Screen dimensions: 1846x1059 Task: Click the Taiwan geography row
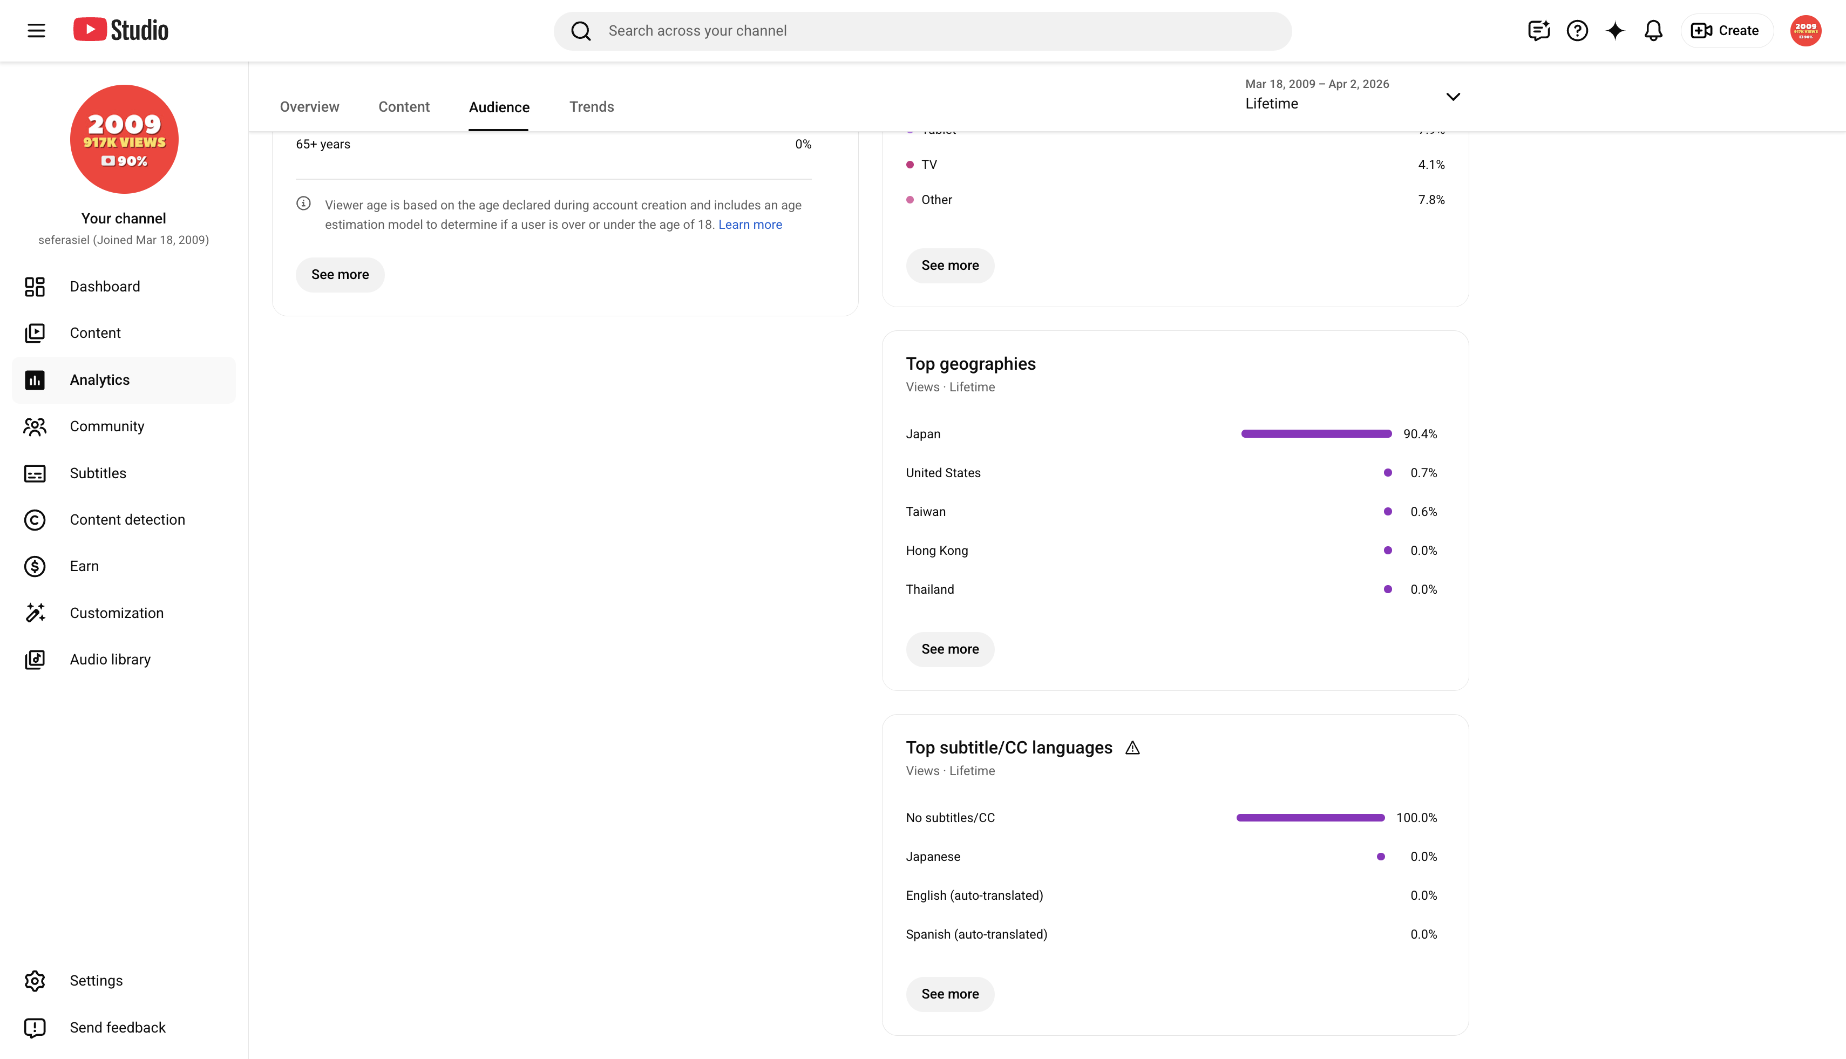1171,512
